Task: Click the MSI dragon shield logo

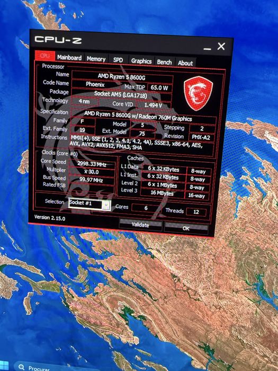Action: [198, 93]
